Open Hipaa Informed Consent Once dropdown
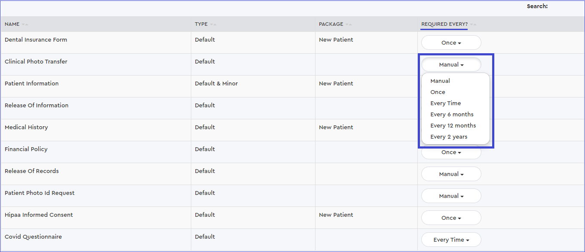585x252 pixels. (451, 218)
